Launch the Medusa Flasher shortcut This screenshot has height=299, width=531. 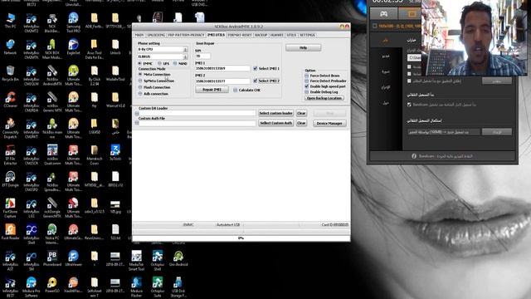(x=136, y=287)
